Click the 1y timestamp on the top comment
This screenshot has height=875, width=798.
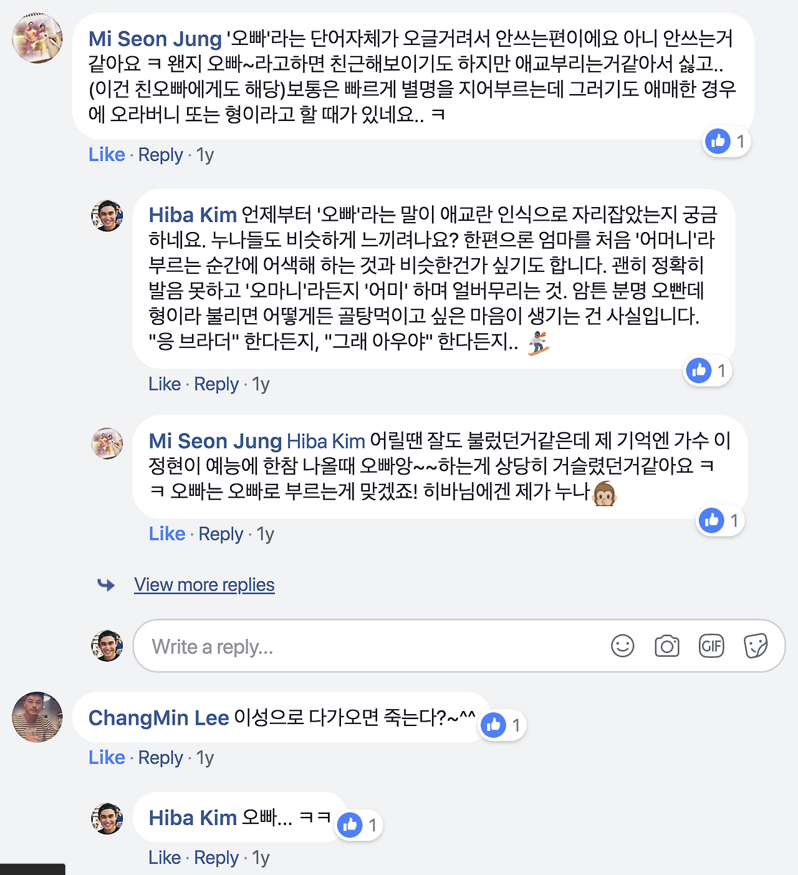(204, 155)
